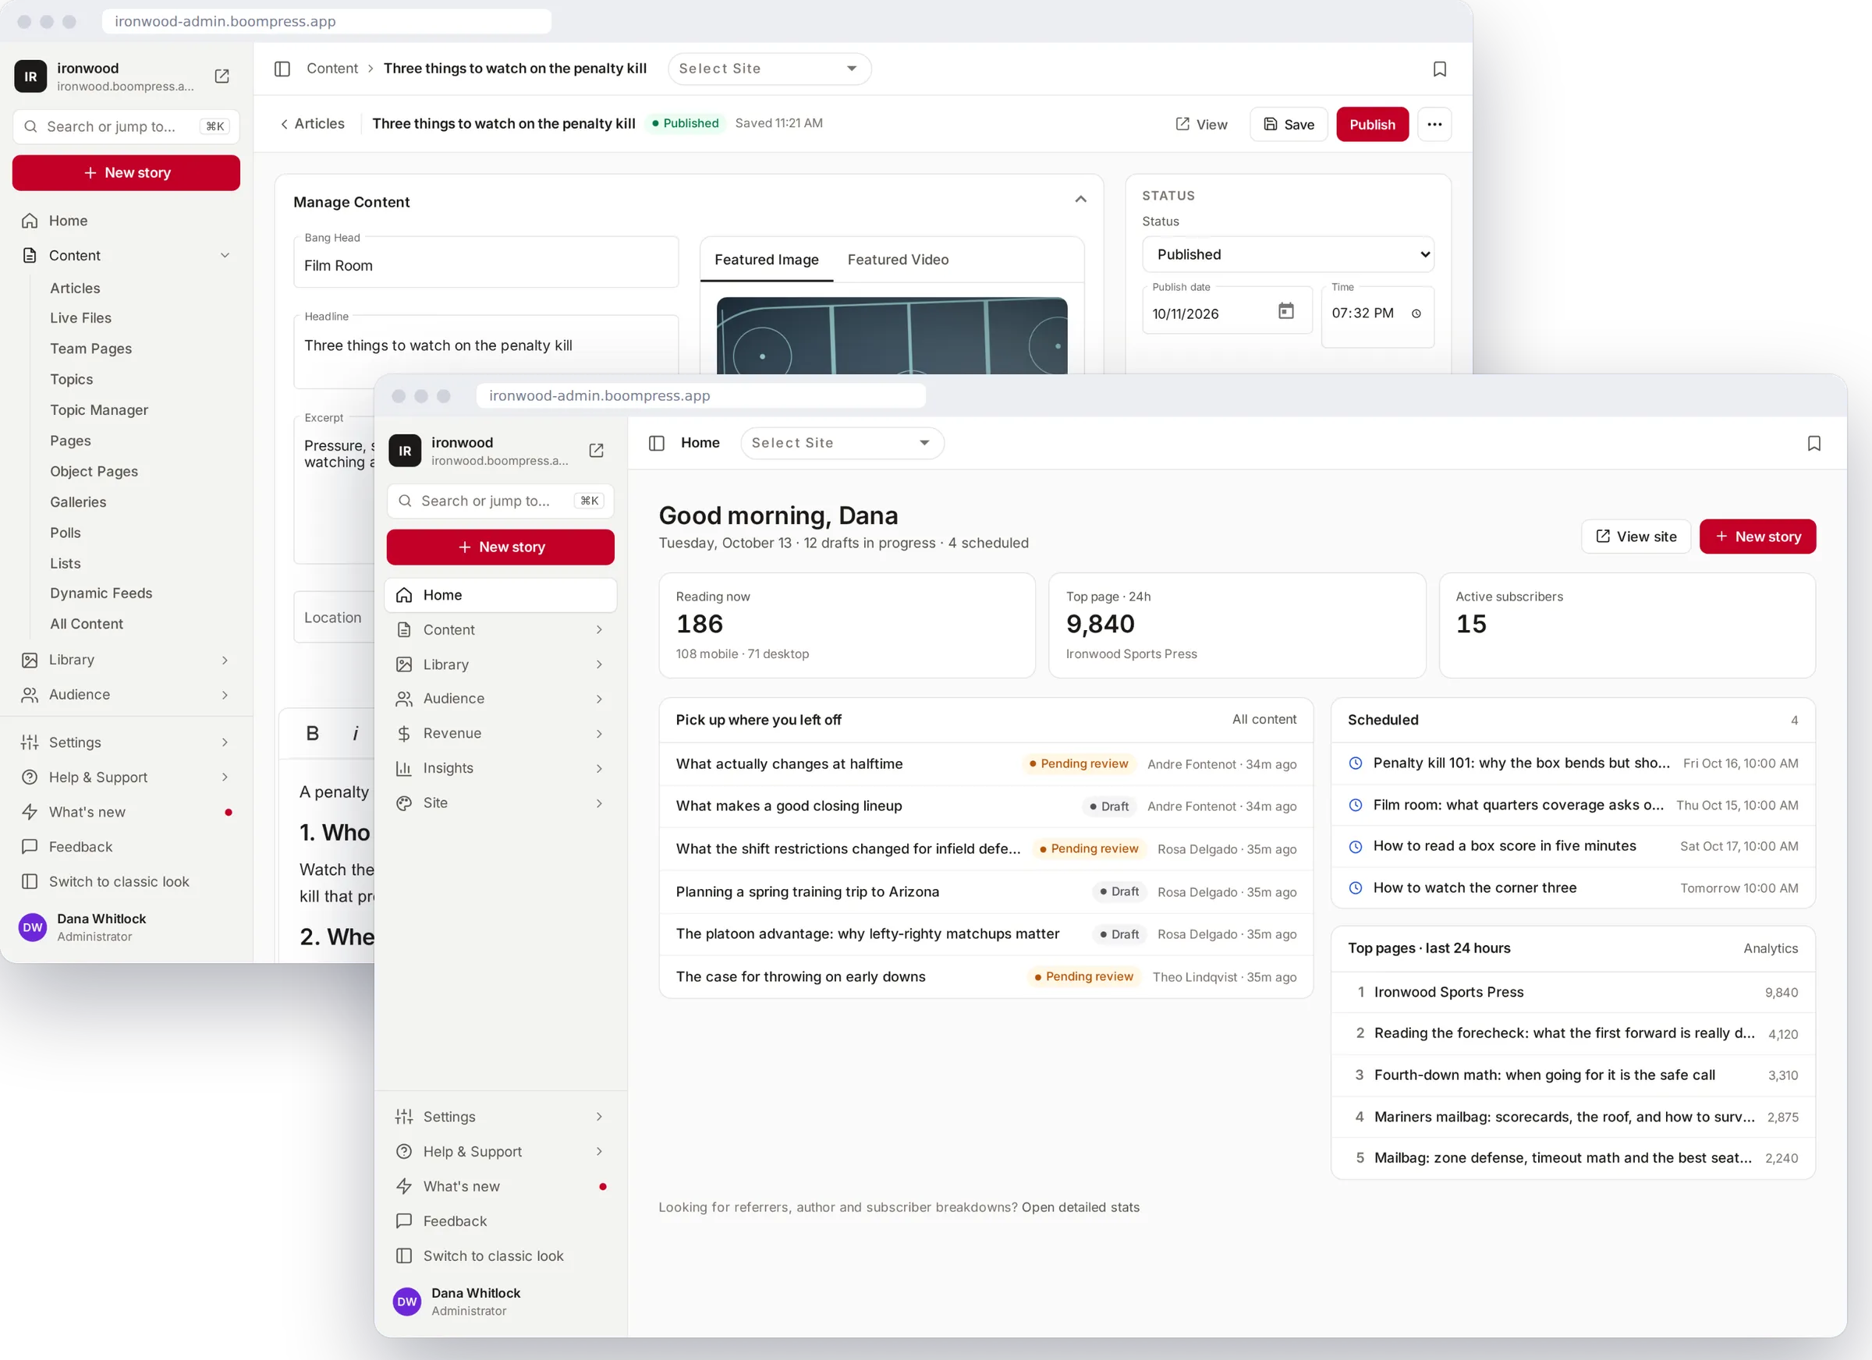1872x1360 pixels.
Task: Click bookmark icon in back article window
Action: pyautogui.click(x=1440, y=69)
